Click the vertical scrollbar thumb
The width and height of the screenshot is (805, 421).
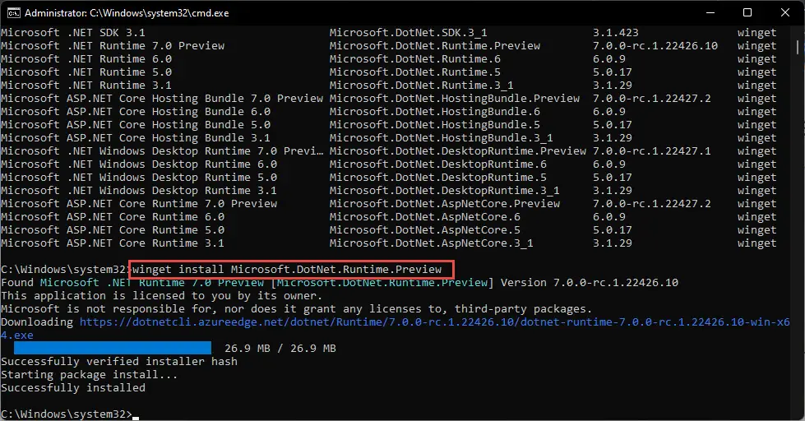tap(798, 47)
